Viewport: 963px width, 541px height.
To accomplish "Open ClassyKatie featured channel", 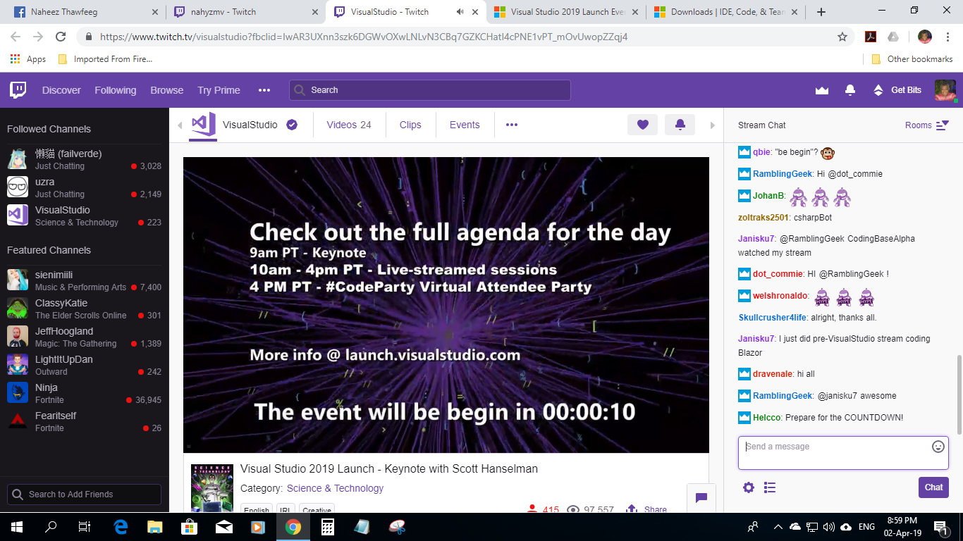I will click(x=85, y=309).
